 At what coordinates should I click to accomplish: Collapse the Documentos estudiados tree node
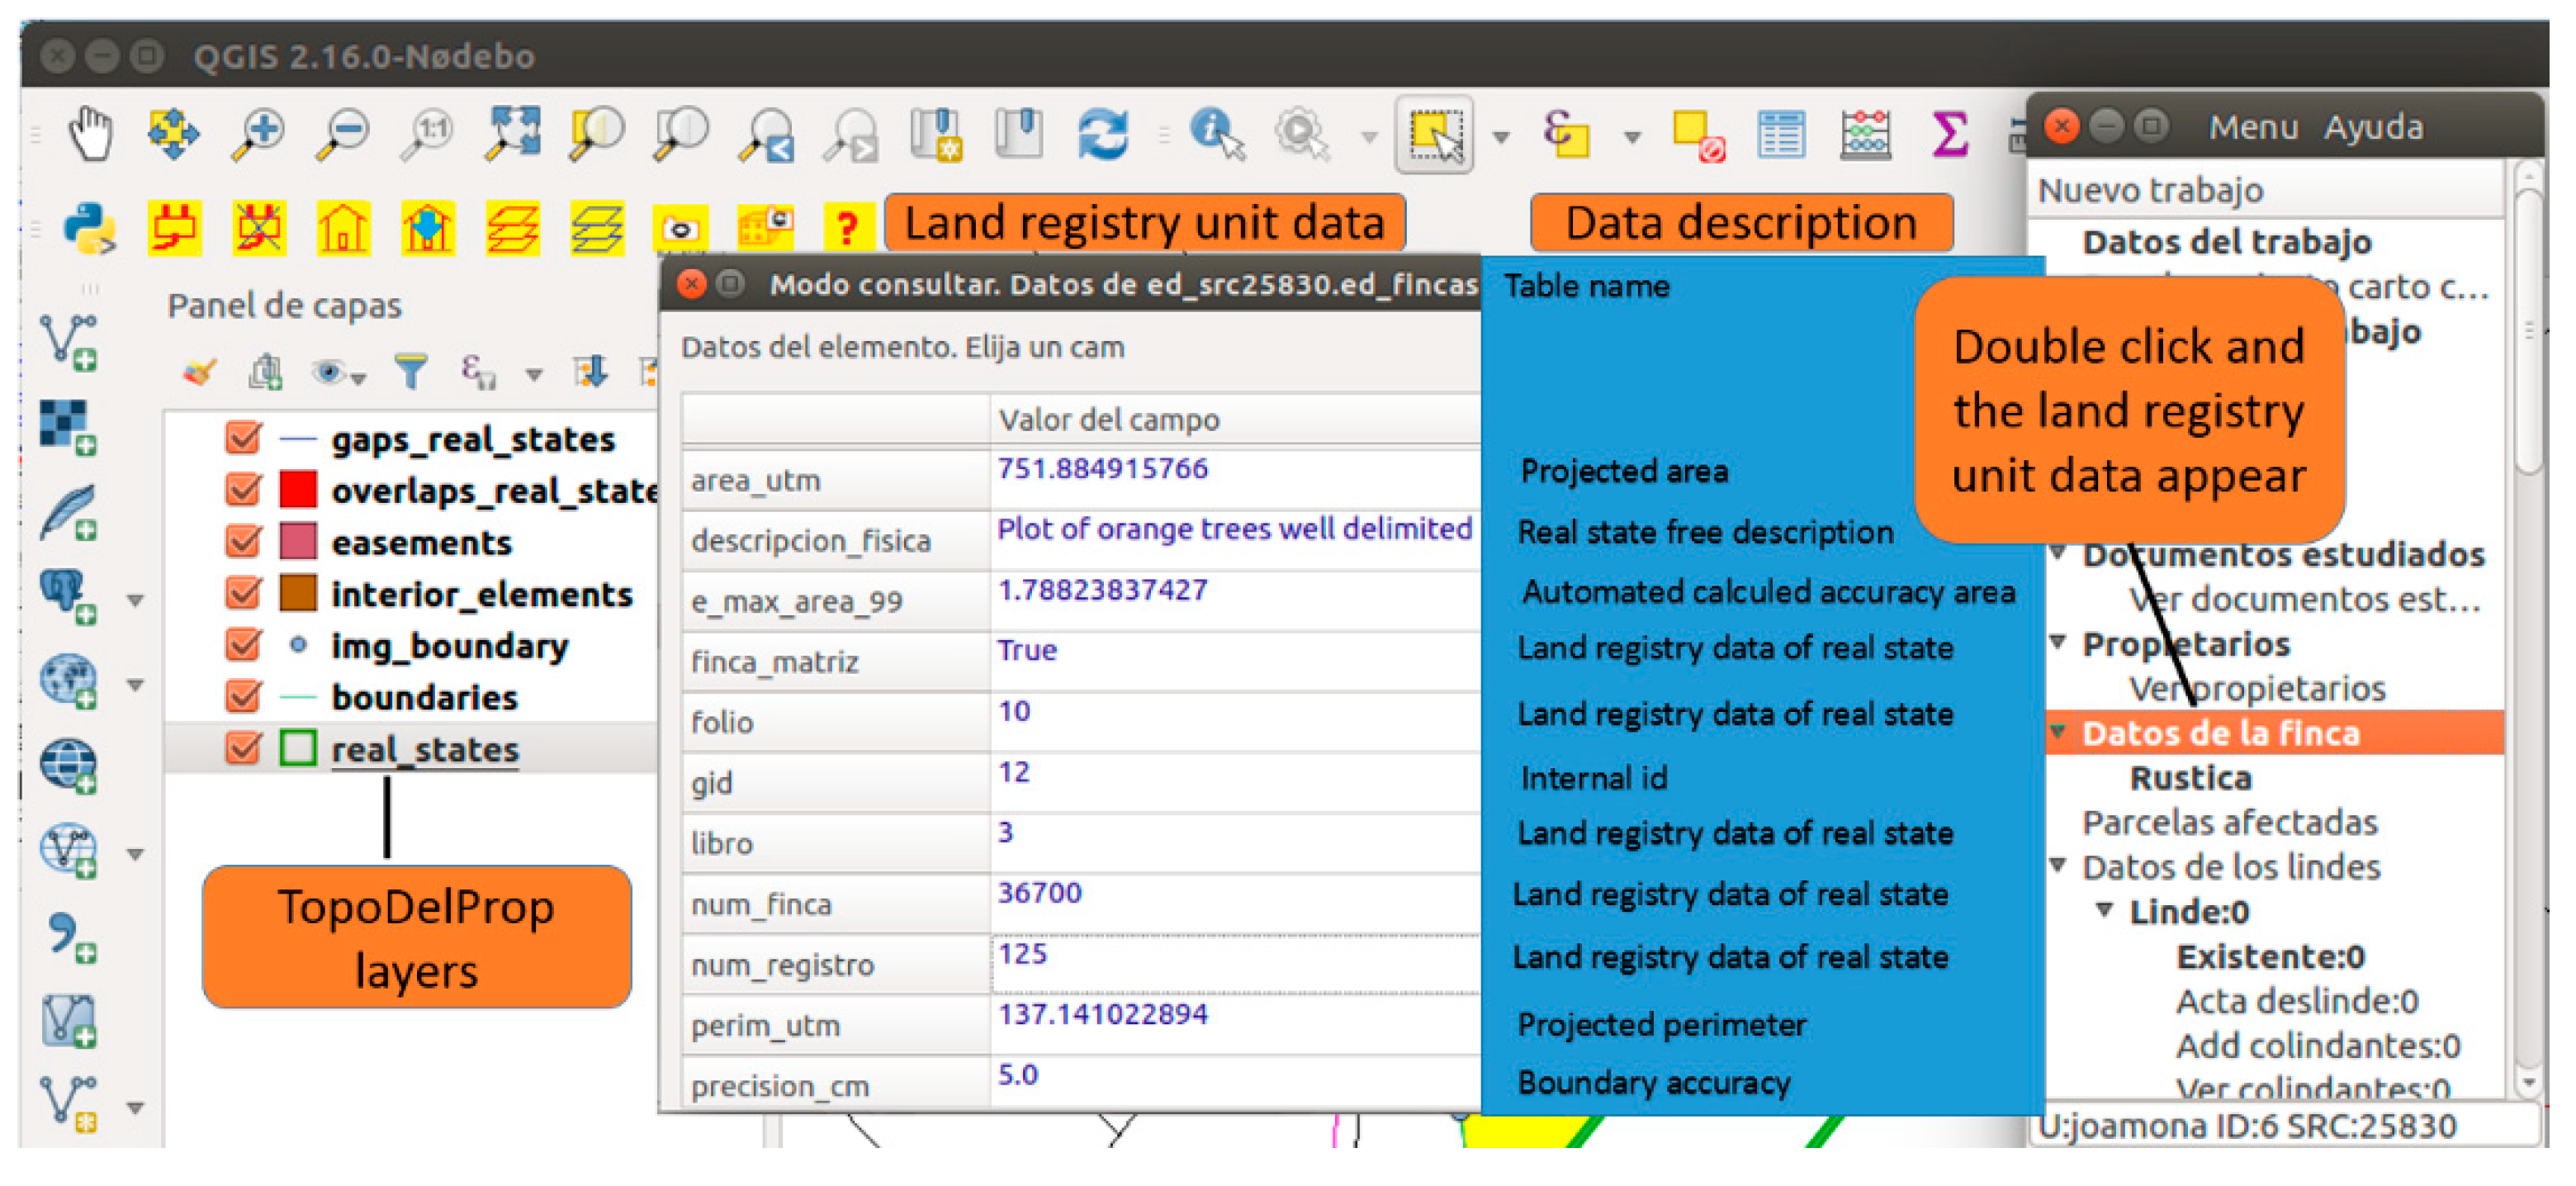2058,553
